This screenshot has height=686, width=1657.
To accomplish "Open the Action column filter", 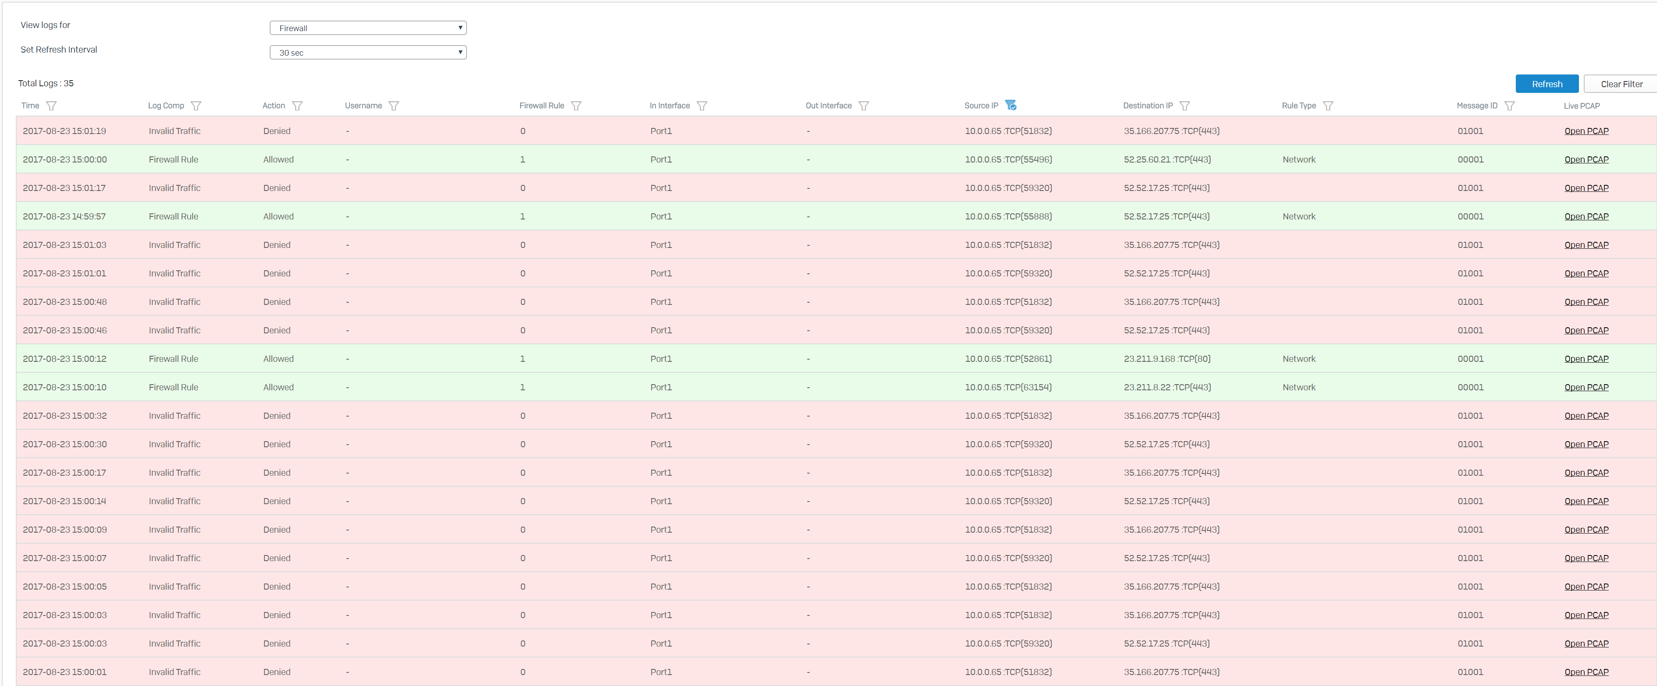I will click(297, 106).
